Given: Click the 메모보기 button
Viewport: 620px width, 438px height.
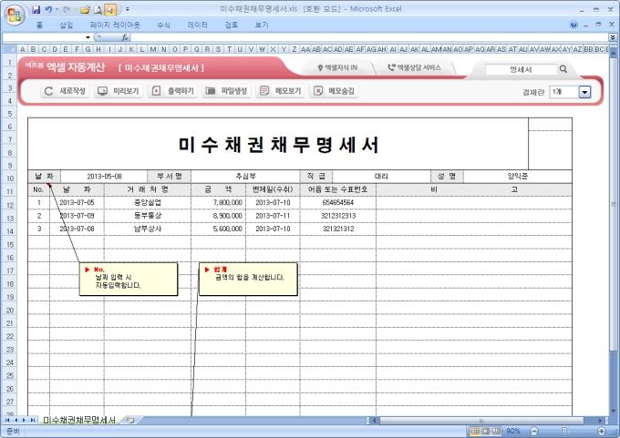Looking at the screenshot, I should pyautogui.click(x=280, y=91).
